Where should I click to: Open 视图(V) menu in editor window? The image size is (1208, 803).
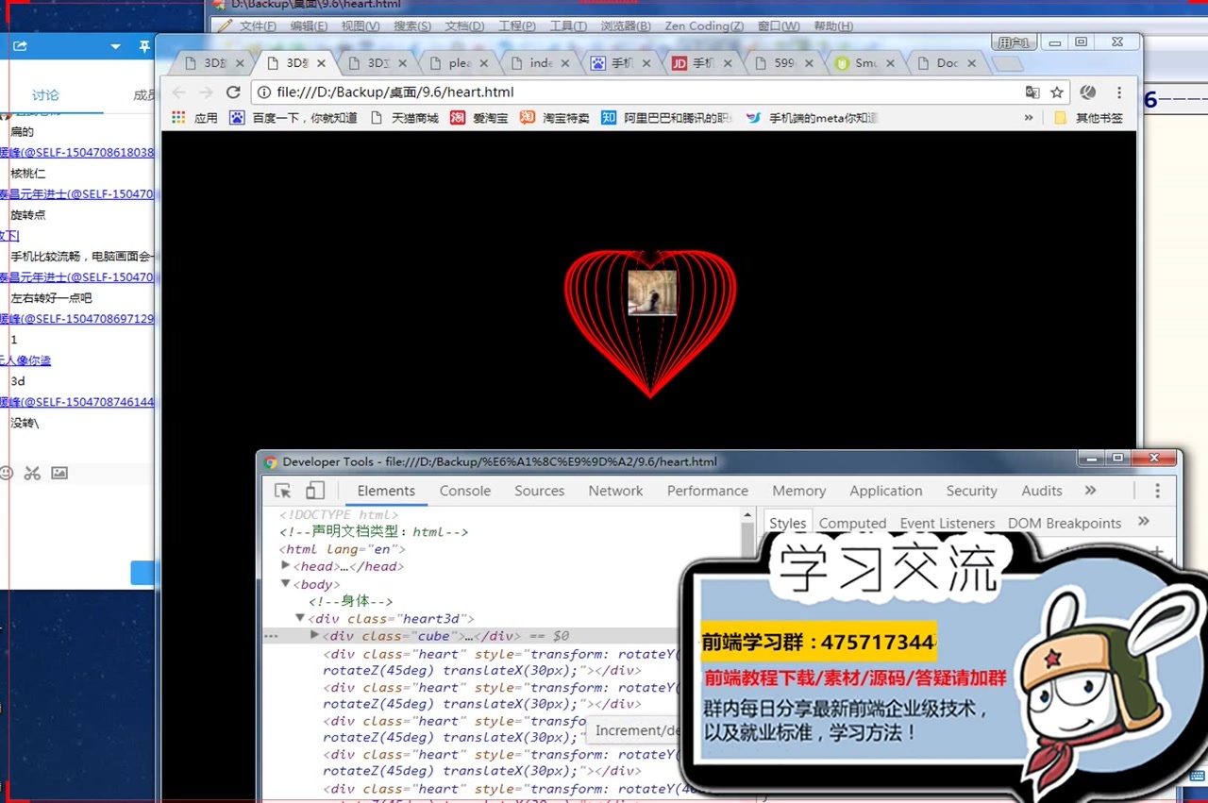pyautogui.click(x=361, y=25)
